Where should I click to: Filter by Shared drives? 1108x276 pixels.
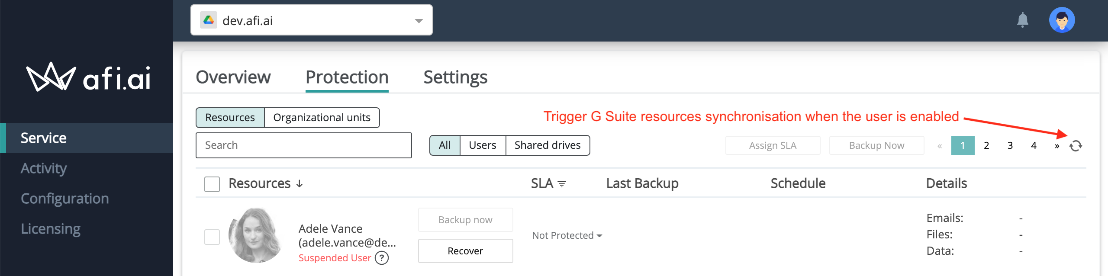(x=548, y=145)
